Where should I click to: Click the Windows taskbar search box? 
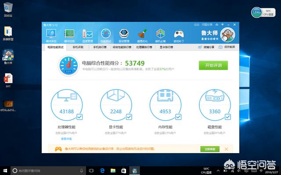pos(44,170)
